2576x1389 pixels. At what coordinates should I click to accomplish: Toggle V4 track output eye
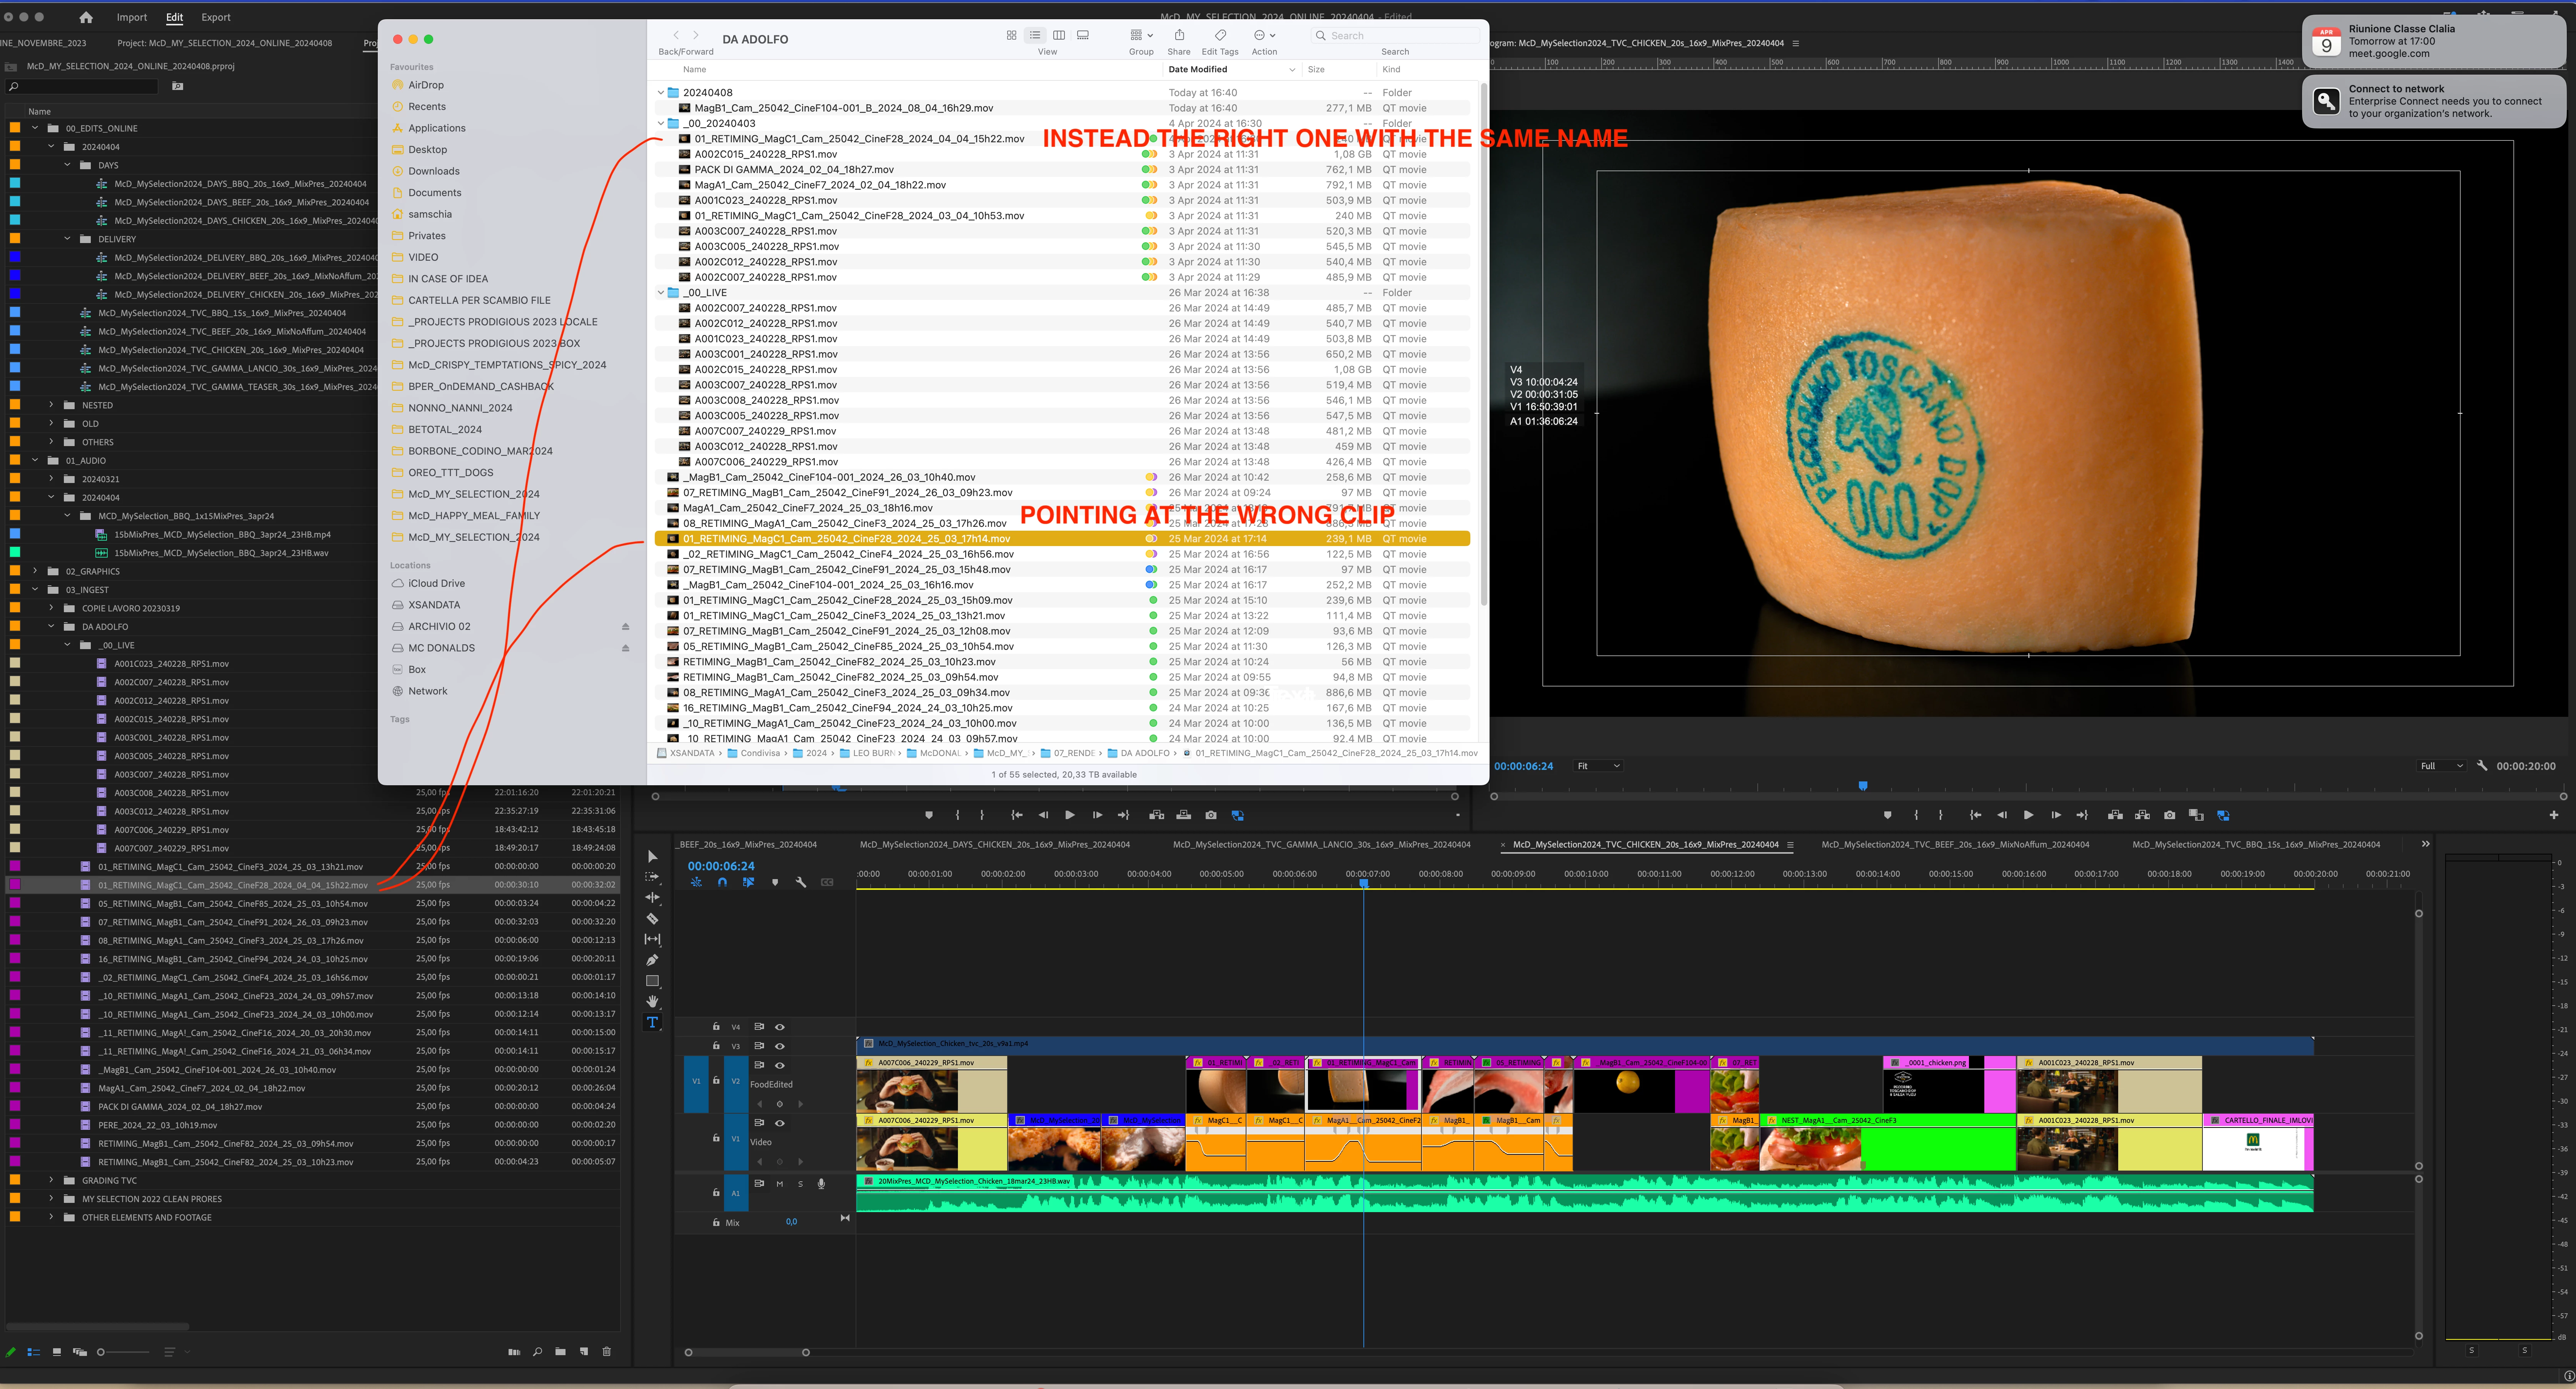(780, 1027)
